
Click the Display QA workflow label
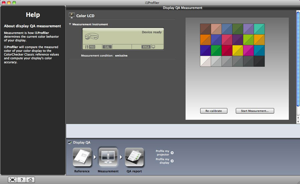click(82, 142)
